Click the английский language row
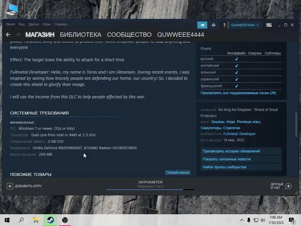The height and width of the screenshot is (226, 301). point(241,66)
